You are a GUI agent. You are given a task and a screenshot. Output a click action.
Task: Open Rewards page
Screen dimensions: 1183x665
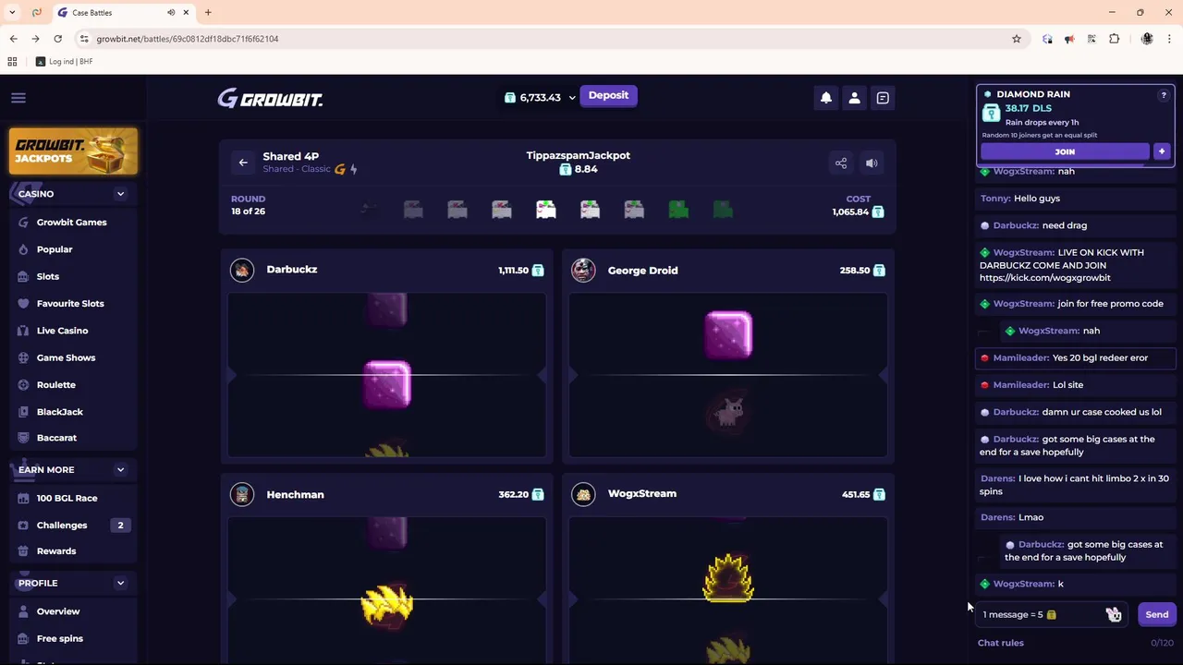click(55, 551)
